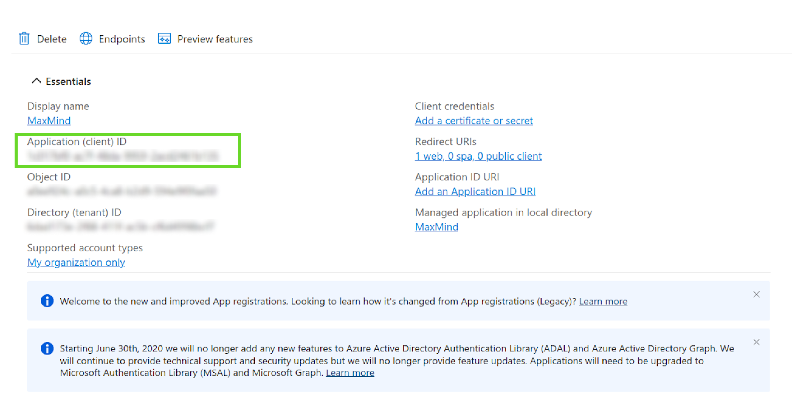This screenshot has width=792, height=400.
Task: Click the info icon in ADAL notice
Action: pos(47,348)
